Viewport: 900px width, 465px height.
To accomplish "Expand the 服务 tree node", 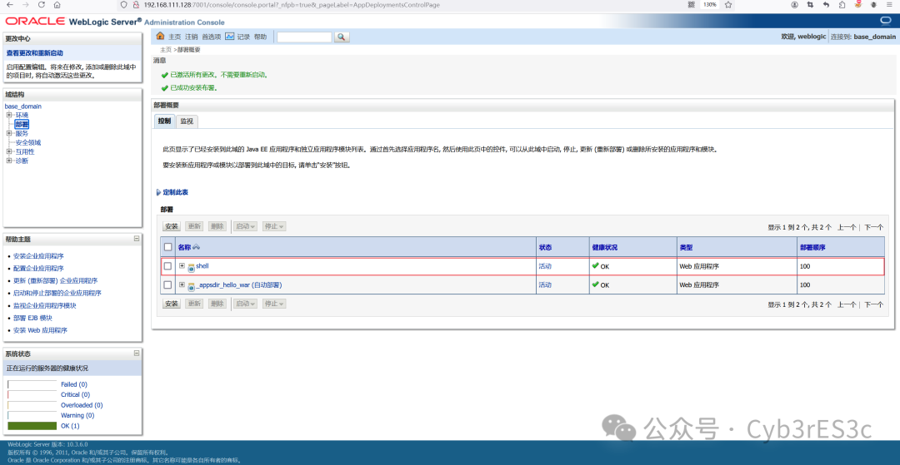I will pyautogui.click(x=8, y=133).
